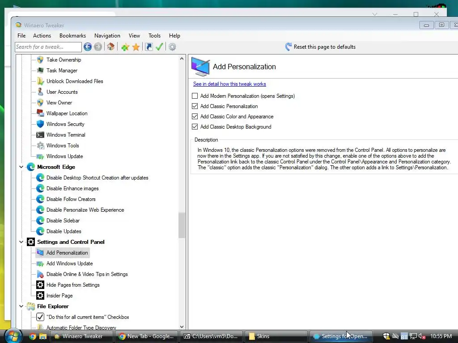458x343 pixels.
Task: Select Automatic Folder Type Discovery item
Action: point(81,327)
